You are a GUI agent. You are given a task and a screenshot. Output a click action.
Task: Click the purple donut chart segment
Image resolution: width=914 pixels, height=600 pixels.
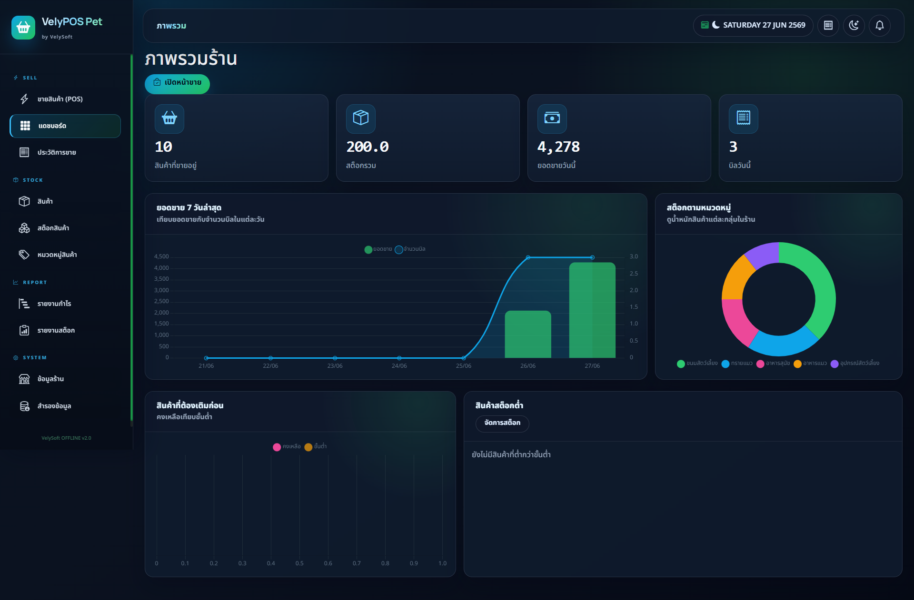coord(765,254)
